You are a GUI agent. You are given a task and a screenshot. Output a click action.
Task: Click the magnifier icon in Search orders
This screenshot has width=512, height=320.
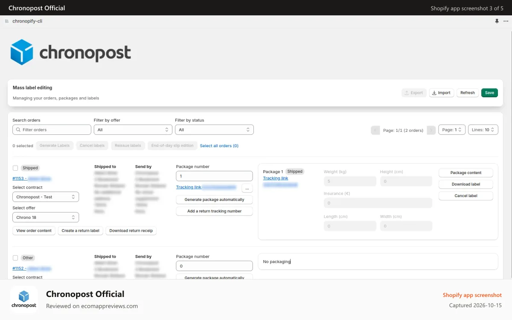(18, 130)
